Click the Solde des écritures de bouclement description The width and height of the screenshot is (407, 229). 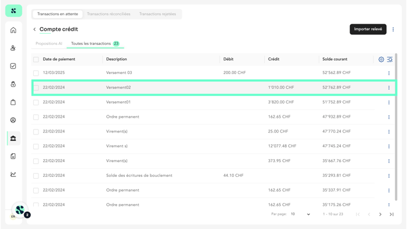click(139, 176)
